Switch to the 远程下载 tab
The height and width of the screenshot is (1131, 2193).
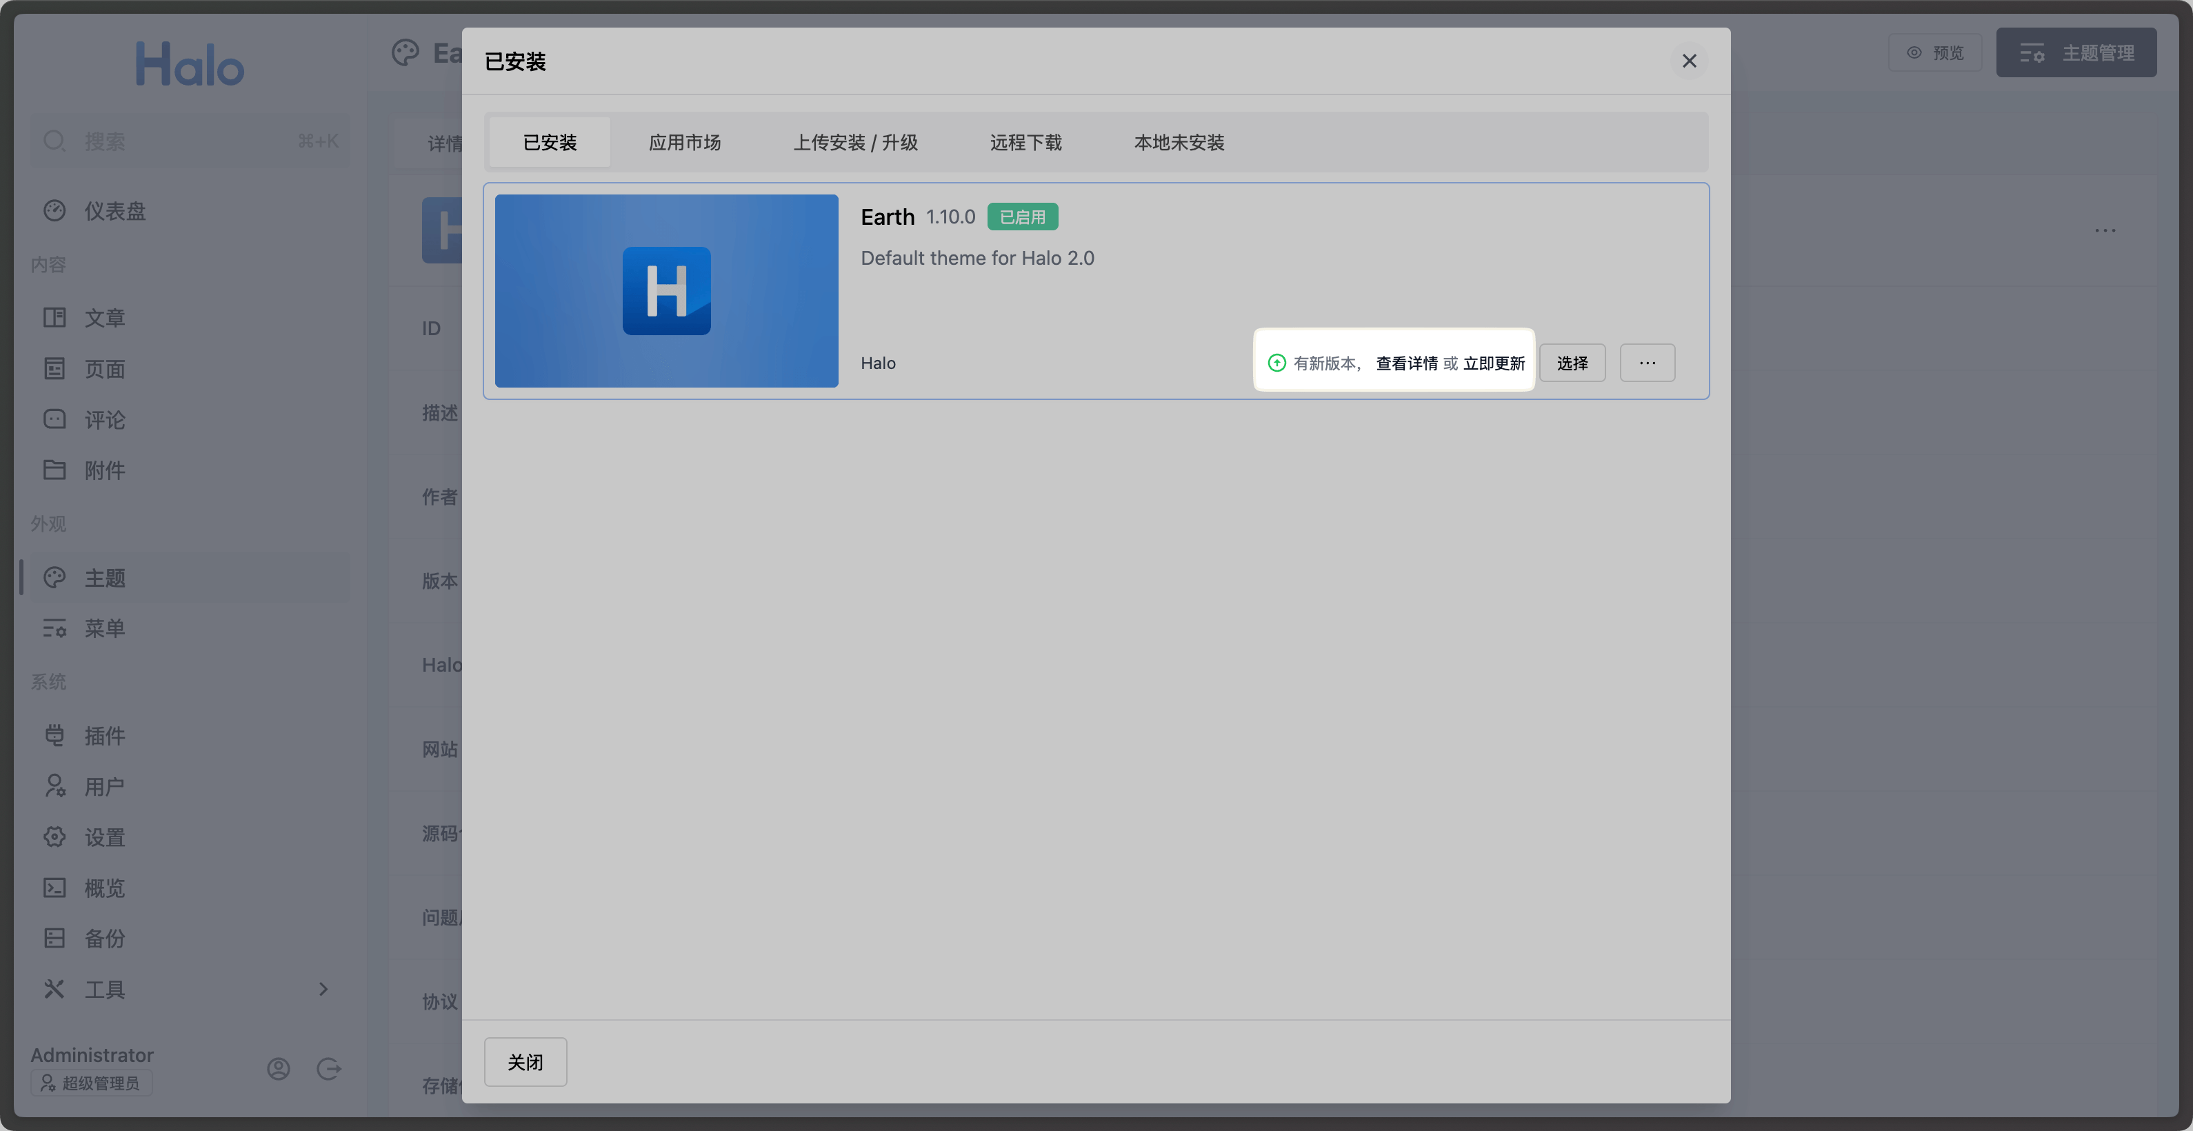[1025, 142]
